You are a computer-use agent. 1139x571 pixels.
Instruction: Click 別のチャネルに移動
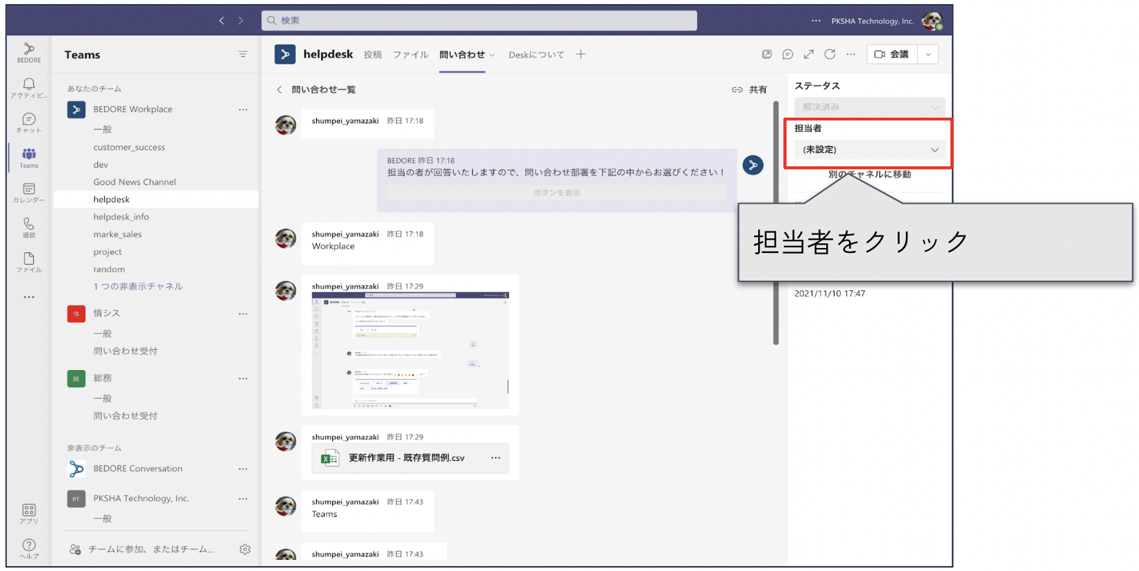point(869,175)
